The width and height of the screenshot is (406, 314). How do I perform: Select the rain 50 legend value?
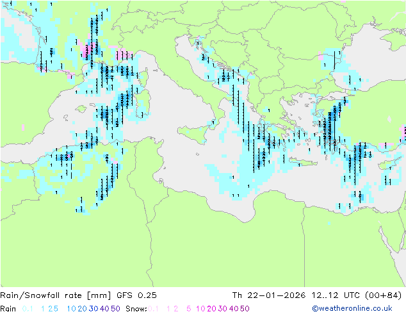pyautogui.click(x=115, y=309)
